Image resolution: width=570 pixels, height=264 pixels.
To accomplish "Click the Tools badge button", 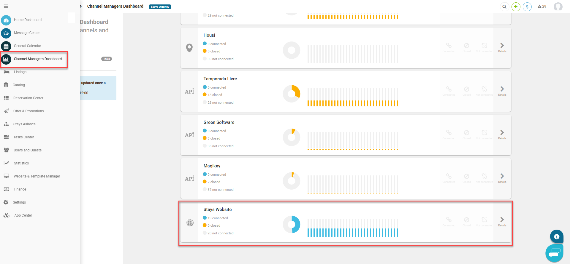I will point(107,59).
